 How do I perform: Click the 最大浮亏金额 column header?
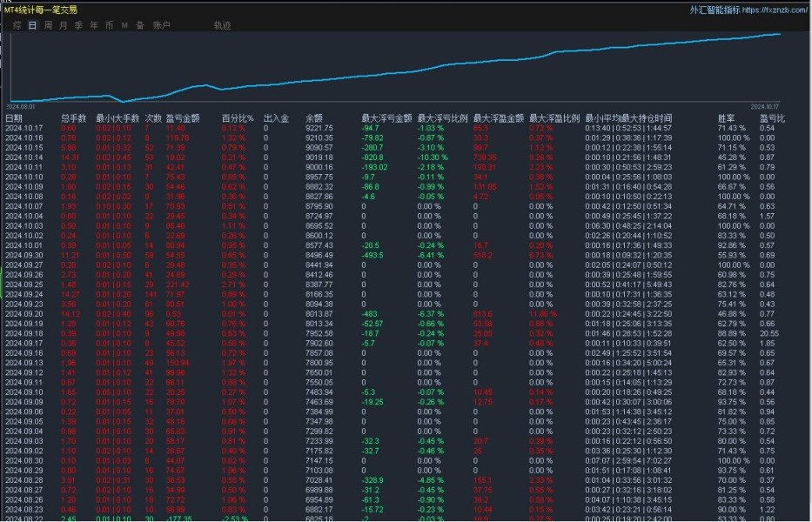click(x=386, y=118)
